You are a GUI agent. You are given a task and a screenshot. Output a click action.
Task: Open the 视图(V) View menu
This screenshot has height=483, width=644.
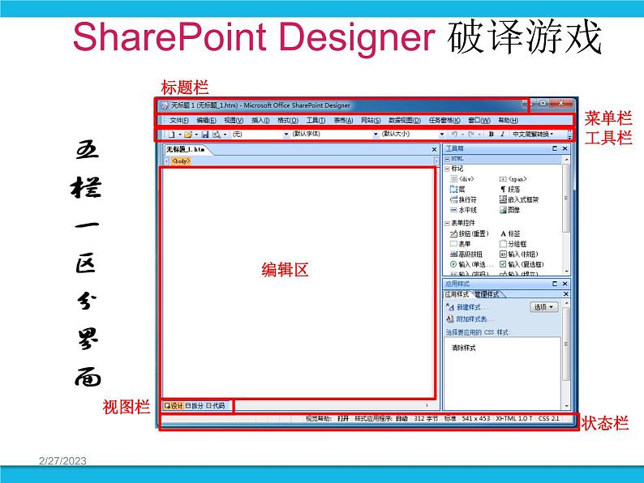234,120
